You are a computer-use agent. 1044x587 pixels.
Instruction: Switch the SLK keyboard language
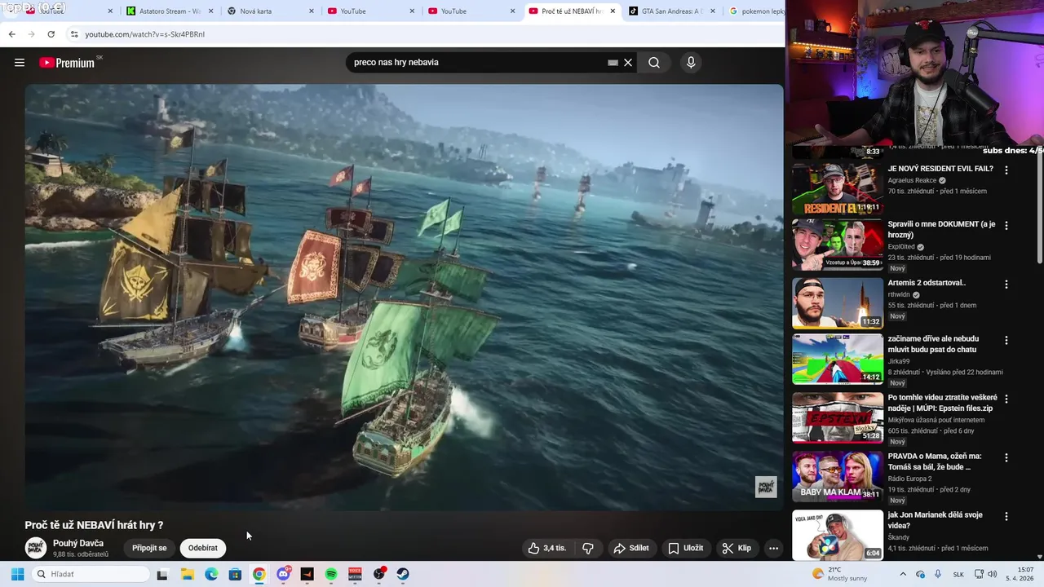click(x=958, y=574)
